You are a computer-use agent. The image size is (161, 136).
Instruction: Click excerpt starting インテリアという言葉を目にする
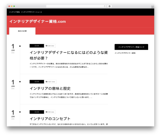[69, 95]
